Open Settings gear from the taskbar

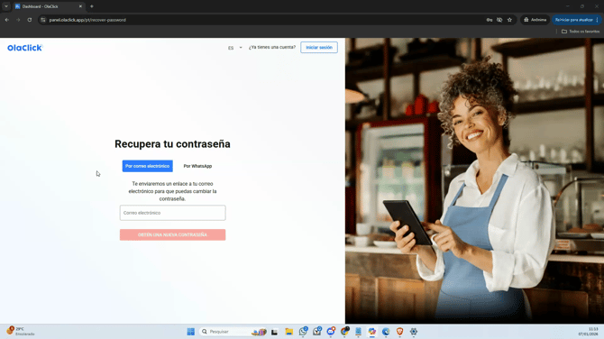(413, 331)
